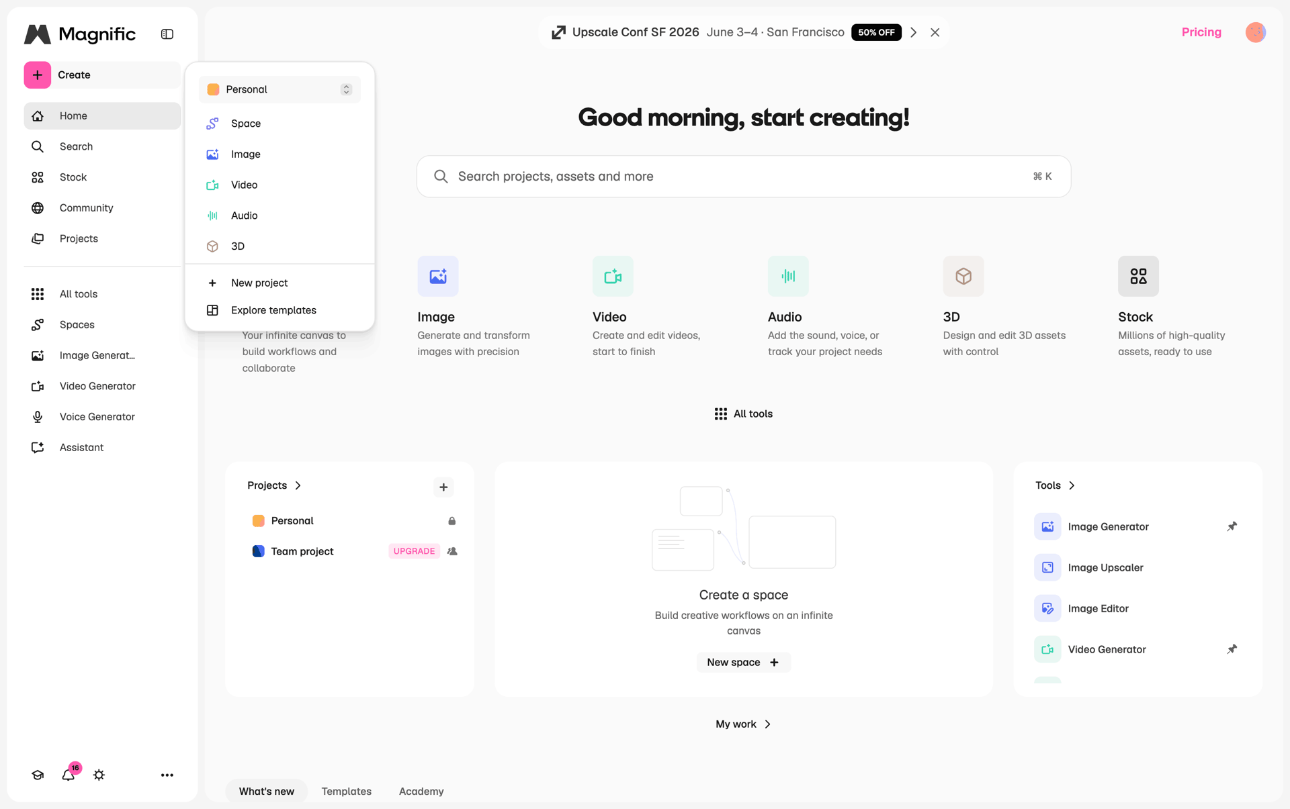Go to Stock in the sidebar
This screenshot has width=1290, height=809.
[x=102, y=177]
